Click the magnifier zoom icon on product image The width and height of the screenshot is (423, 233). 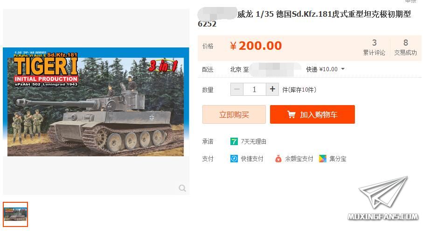pyautogui.click(x=182, y=188)
